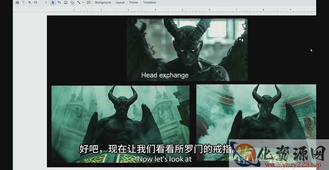Select the arrow Select tool

pos(53,3)
